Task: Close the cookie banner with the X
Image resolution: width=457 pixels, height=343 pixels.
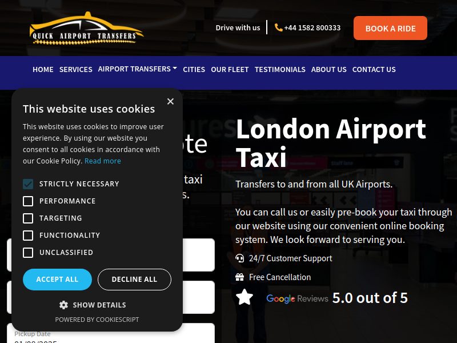Action: pyautogui.click(x=170, y=101)
